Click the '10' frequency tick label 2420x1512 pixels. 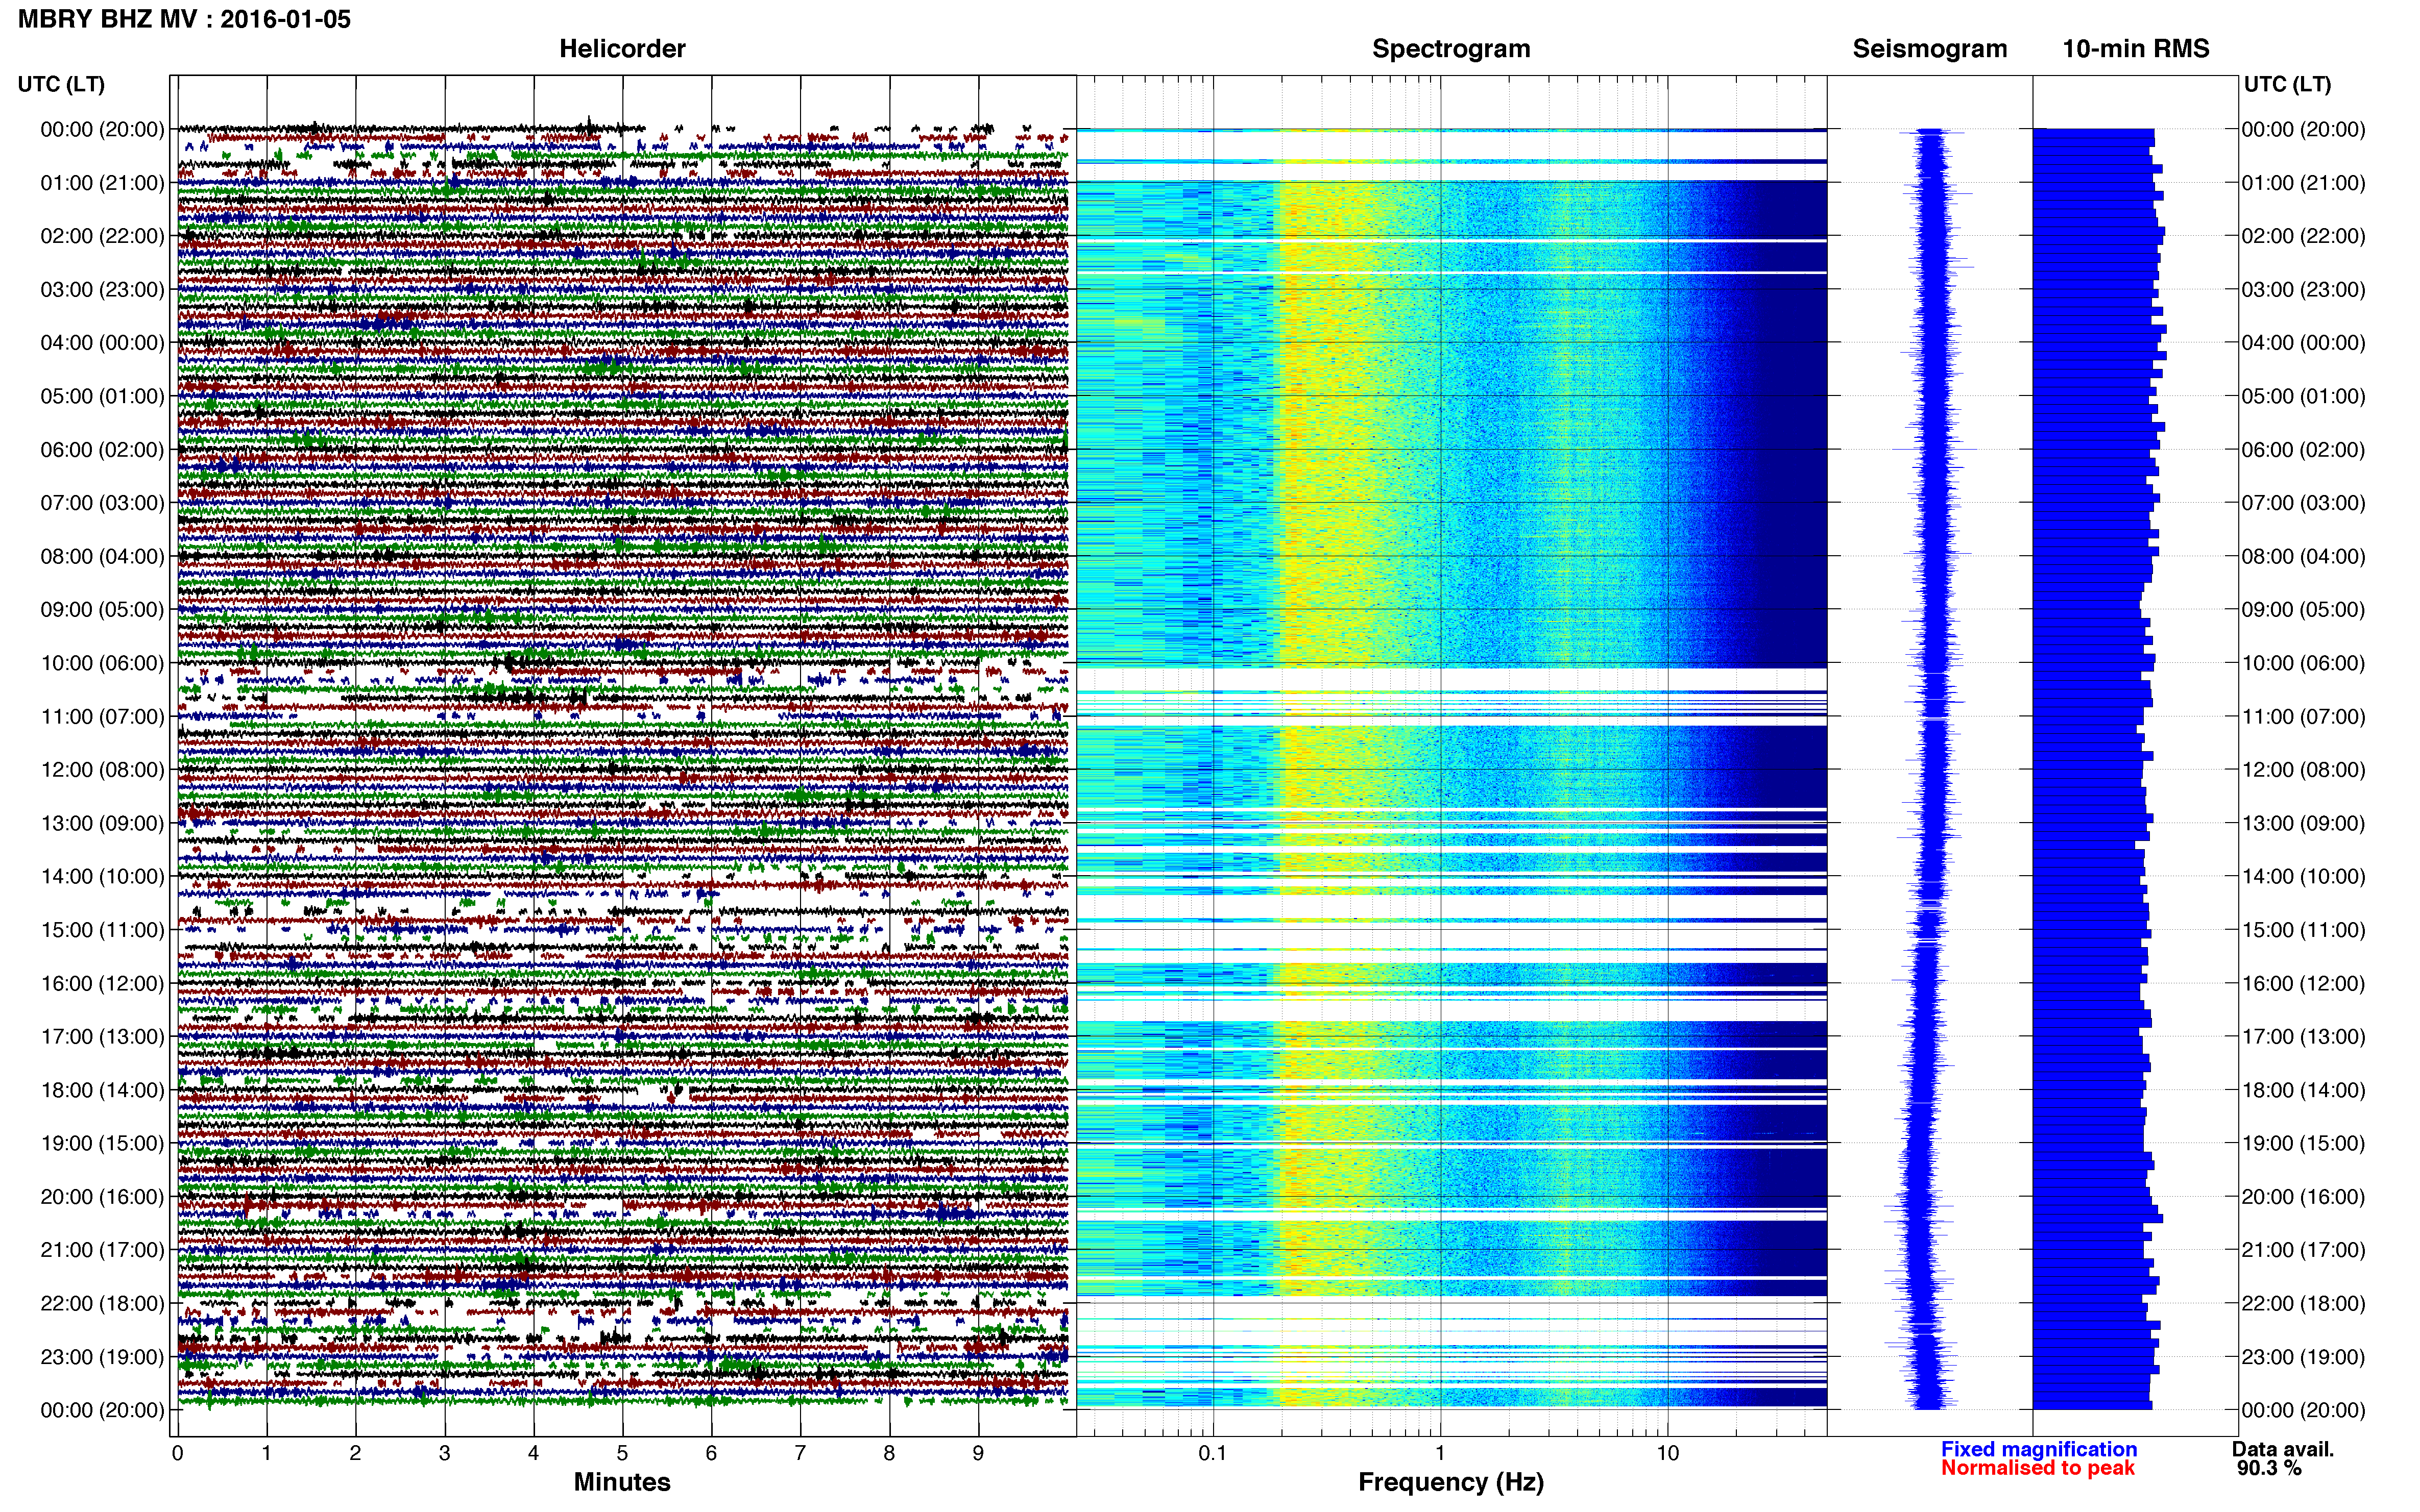click(x=1667, y=1454)
